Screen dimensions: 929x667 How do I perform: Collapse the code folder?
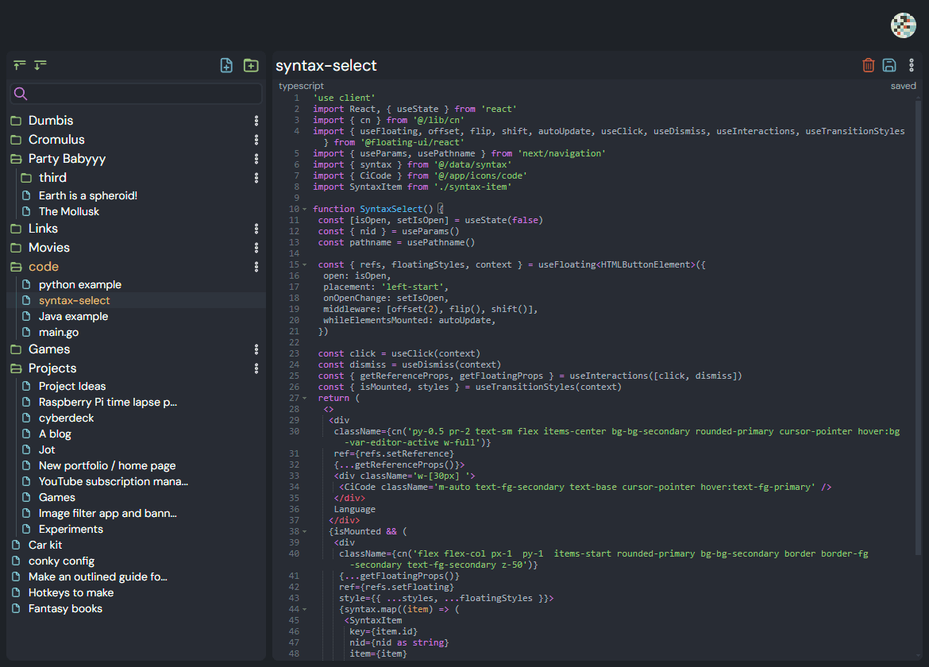tap(44, 266)
